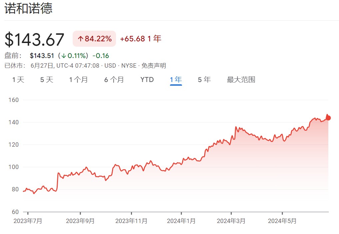
Task: Open the 6个月 range tab
Action: pyautogui.click(x=114, y=80)
